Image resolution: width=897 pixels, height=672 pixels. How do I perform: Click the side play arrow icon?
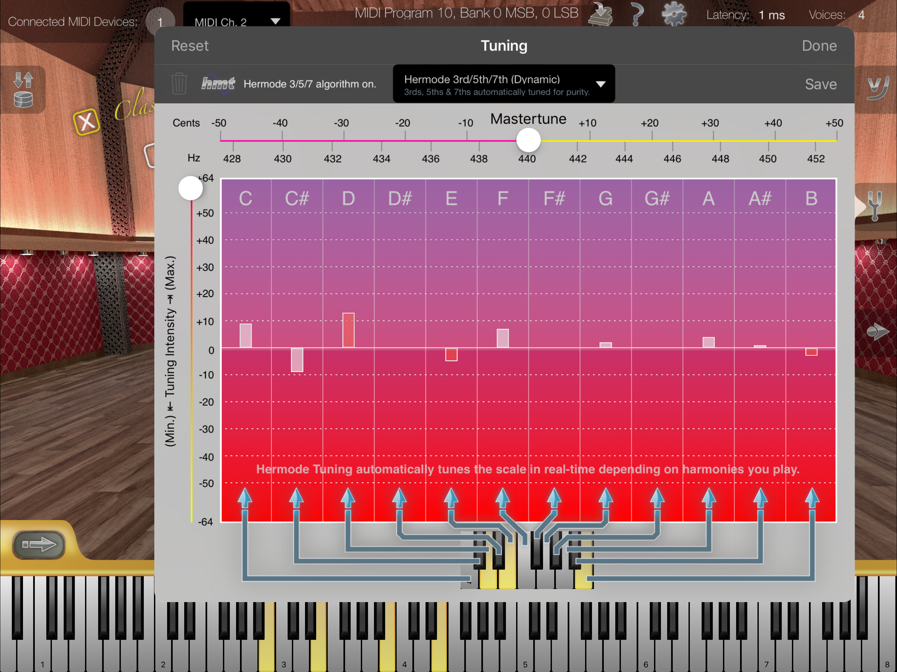pyautogui.click(x=877, y=331)
